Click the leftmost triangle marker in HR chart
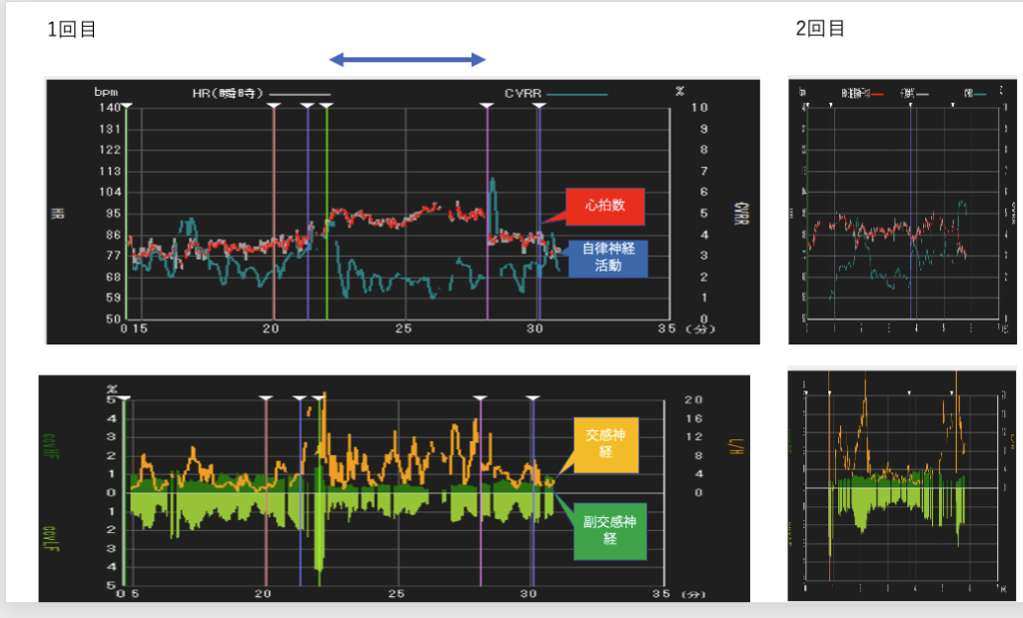Screen dimensions: 1023x618 (127, 103)
